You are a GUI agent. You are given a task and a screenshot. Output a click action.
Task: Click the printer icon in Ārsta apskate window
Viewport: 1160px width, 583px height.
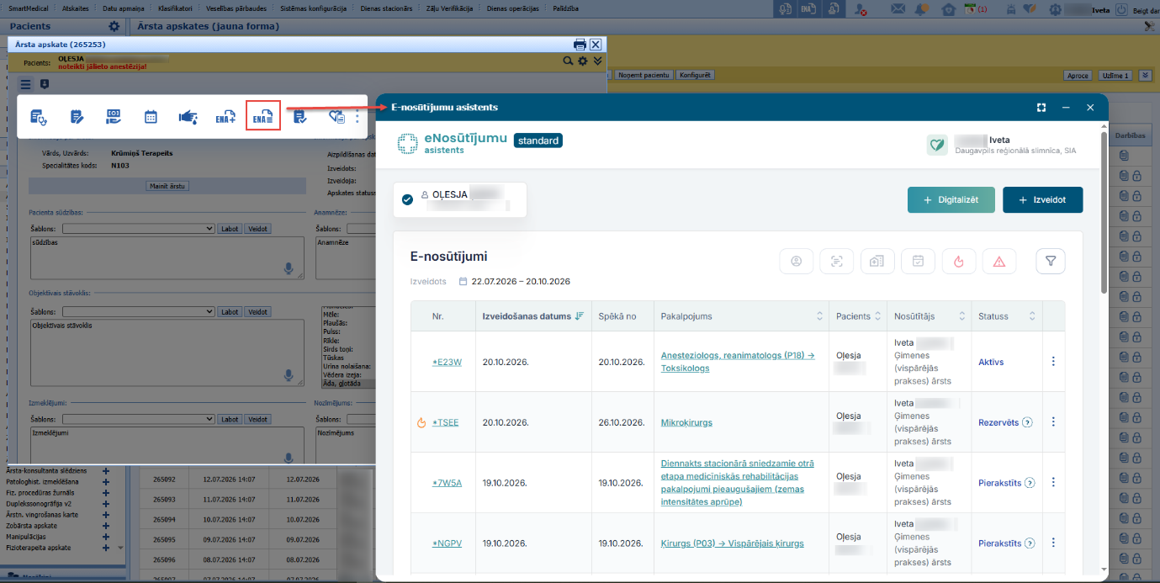580,45
